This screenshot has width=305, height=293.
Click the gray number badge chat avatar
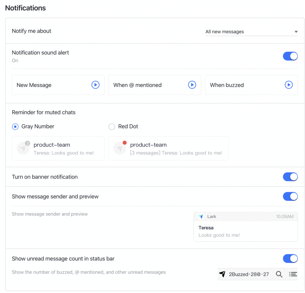pos(23,148)
